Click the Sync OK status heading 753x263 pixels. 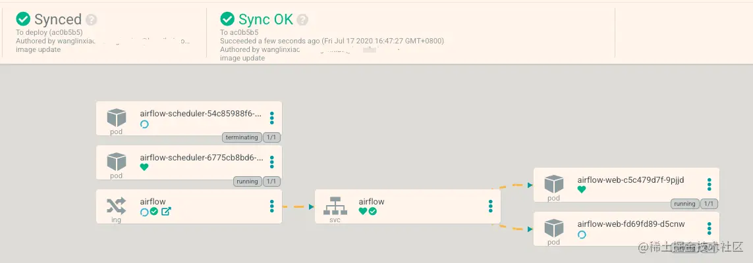(265, 20)
